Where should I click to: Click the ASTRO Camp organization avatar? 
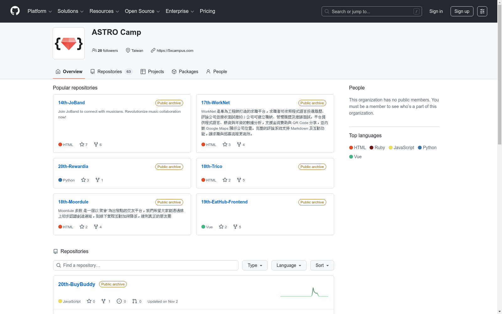click(x=69, y=43)
